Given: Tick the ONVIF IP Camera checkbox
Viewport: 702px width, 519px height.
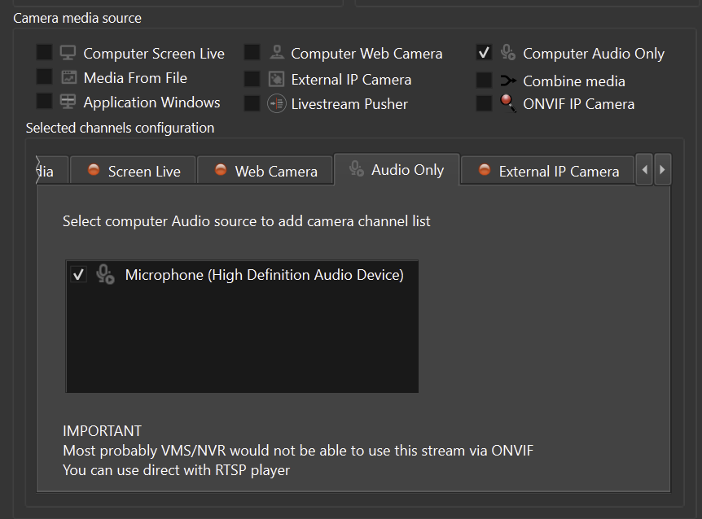Looking at the screenshot, I should pyautogui.click(x=484, y=103).
